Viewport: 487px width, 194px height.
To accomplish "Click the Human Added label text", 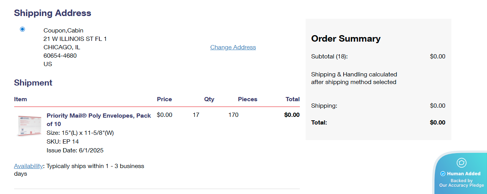I will (x=464, y=173).
